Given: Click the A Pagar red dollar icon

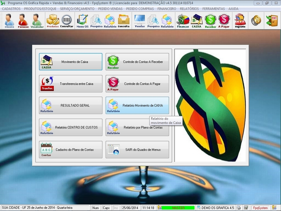Looking at the screenshot, I should pyautogui.click(x=224, y=20).
